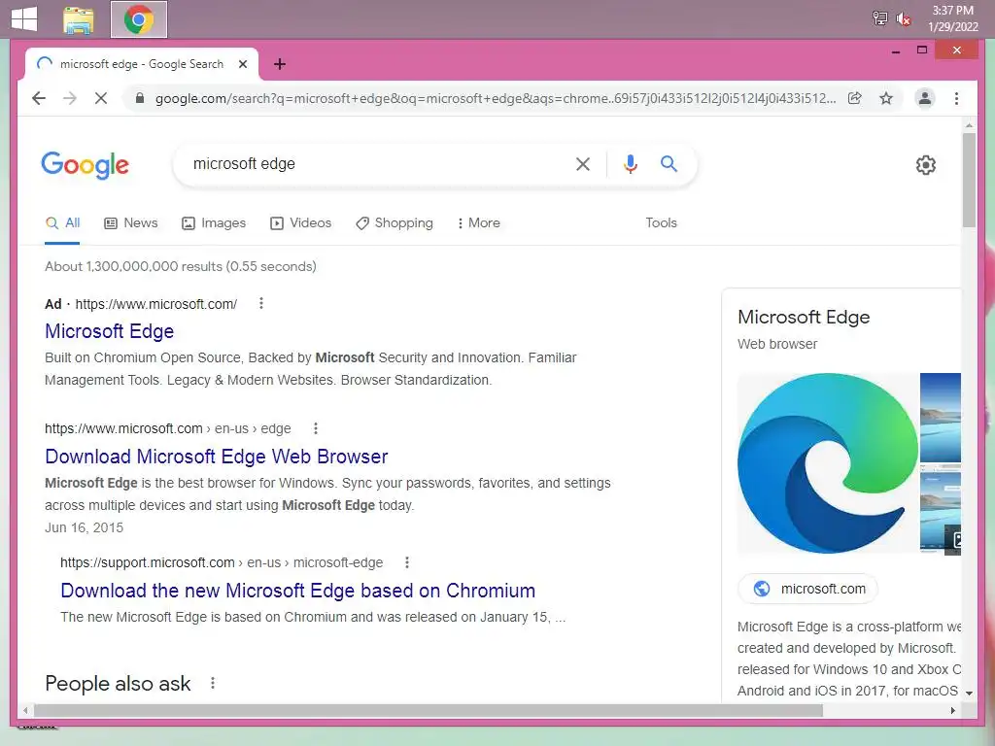995x746 pixels.
Task: Switch to the Images tab
Action: tap(214, 222)
